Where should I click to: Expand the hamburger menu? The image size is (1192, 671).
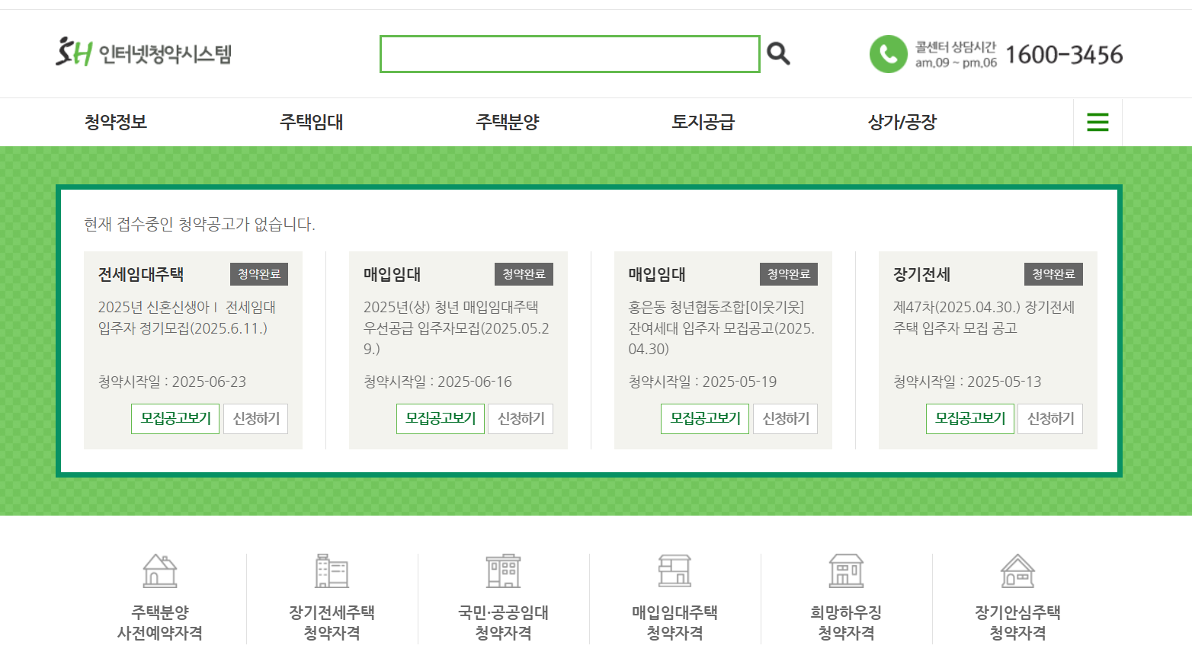click(1097, 122)
